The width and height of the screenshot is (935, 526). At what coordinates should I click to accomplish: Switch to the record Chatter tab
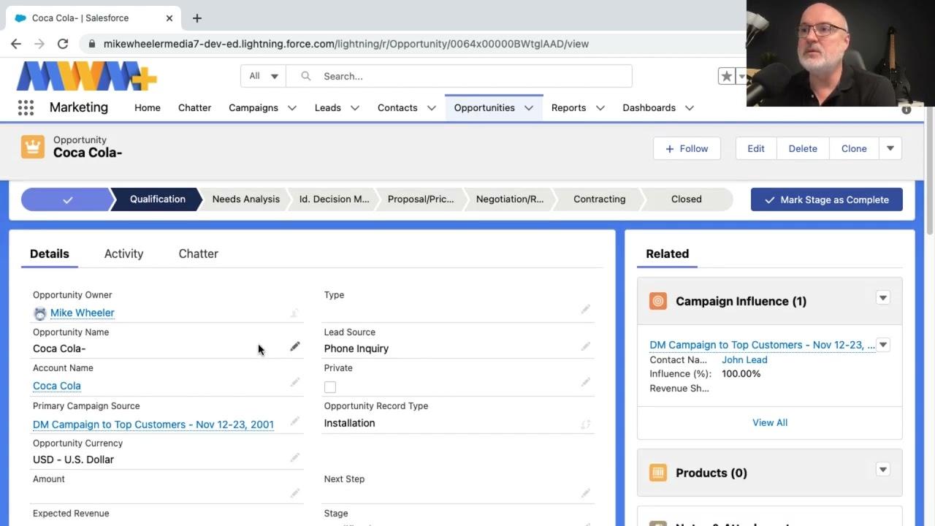tap(198, 254)
